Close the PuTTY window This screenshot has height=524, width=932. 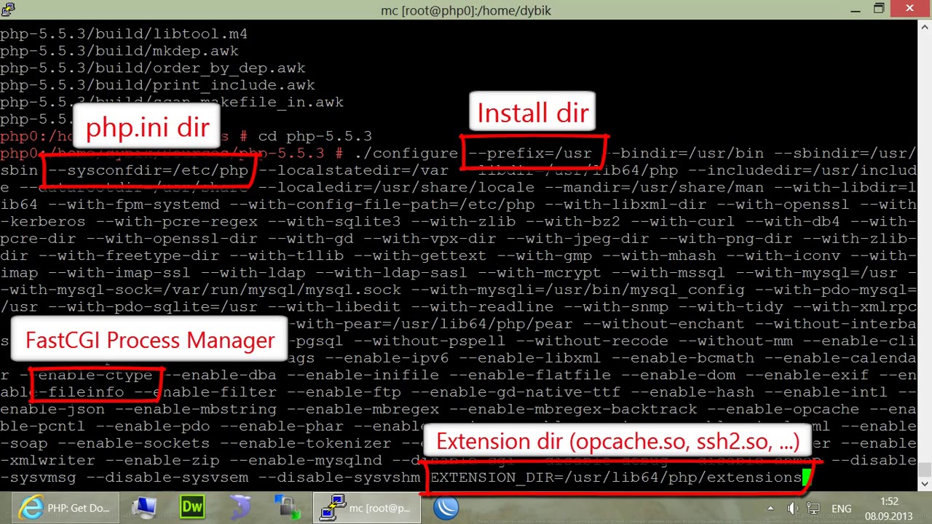[x=910, y=9]
